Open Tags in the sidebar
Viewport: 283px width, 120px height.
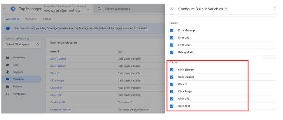(16, 65)
